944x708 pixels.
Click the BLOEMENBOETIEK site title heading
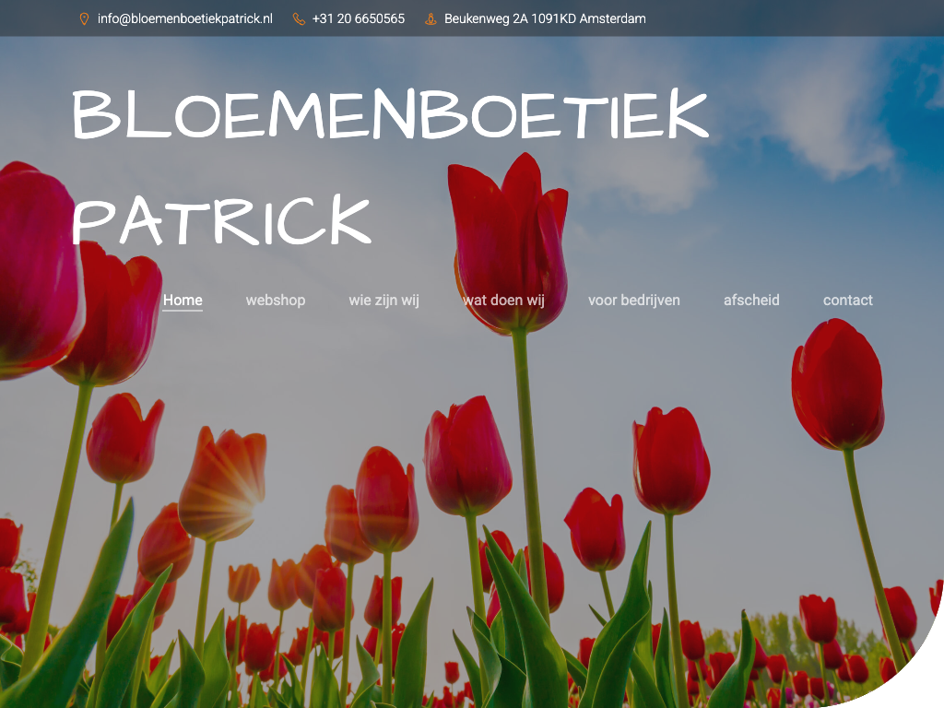[x=389, y=116]
